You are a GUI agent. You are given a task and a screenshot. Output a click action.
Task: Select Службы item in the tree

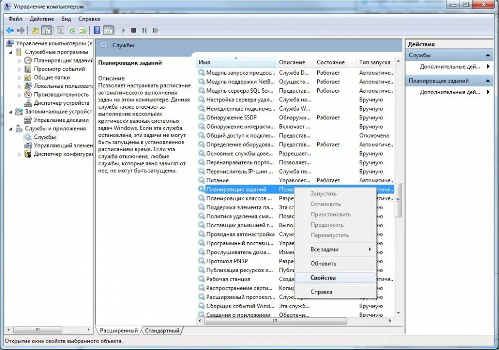coord(44,137)
